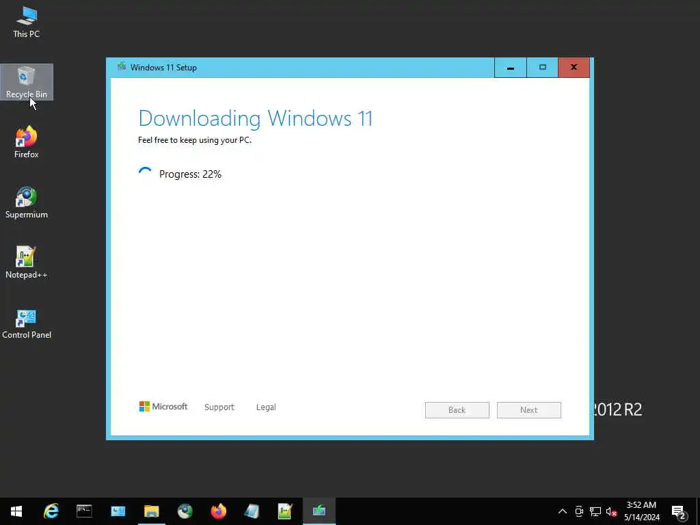Close the Windows 11 Setup window

(574, 68)
